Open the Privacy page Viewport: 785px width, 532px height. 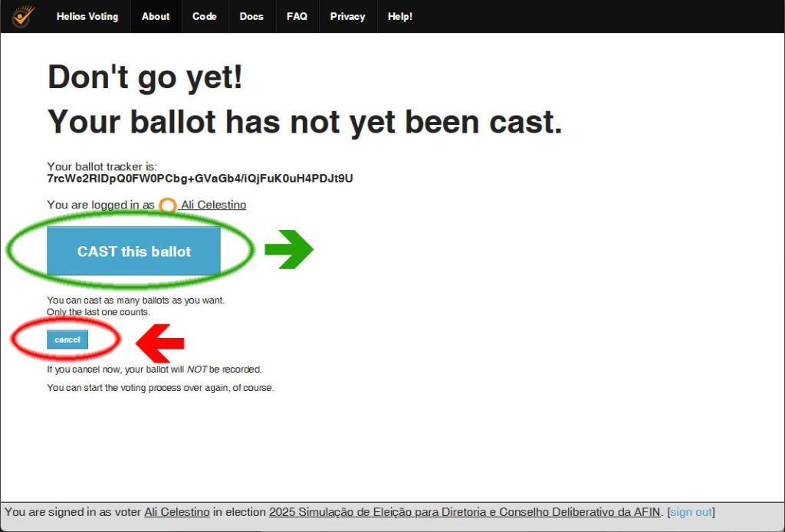click(347, 16)
